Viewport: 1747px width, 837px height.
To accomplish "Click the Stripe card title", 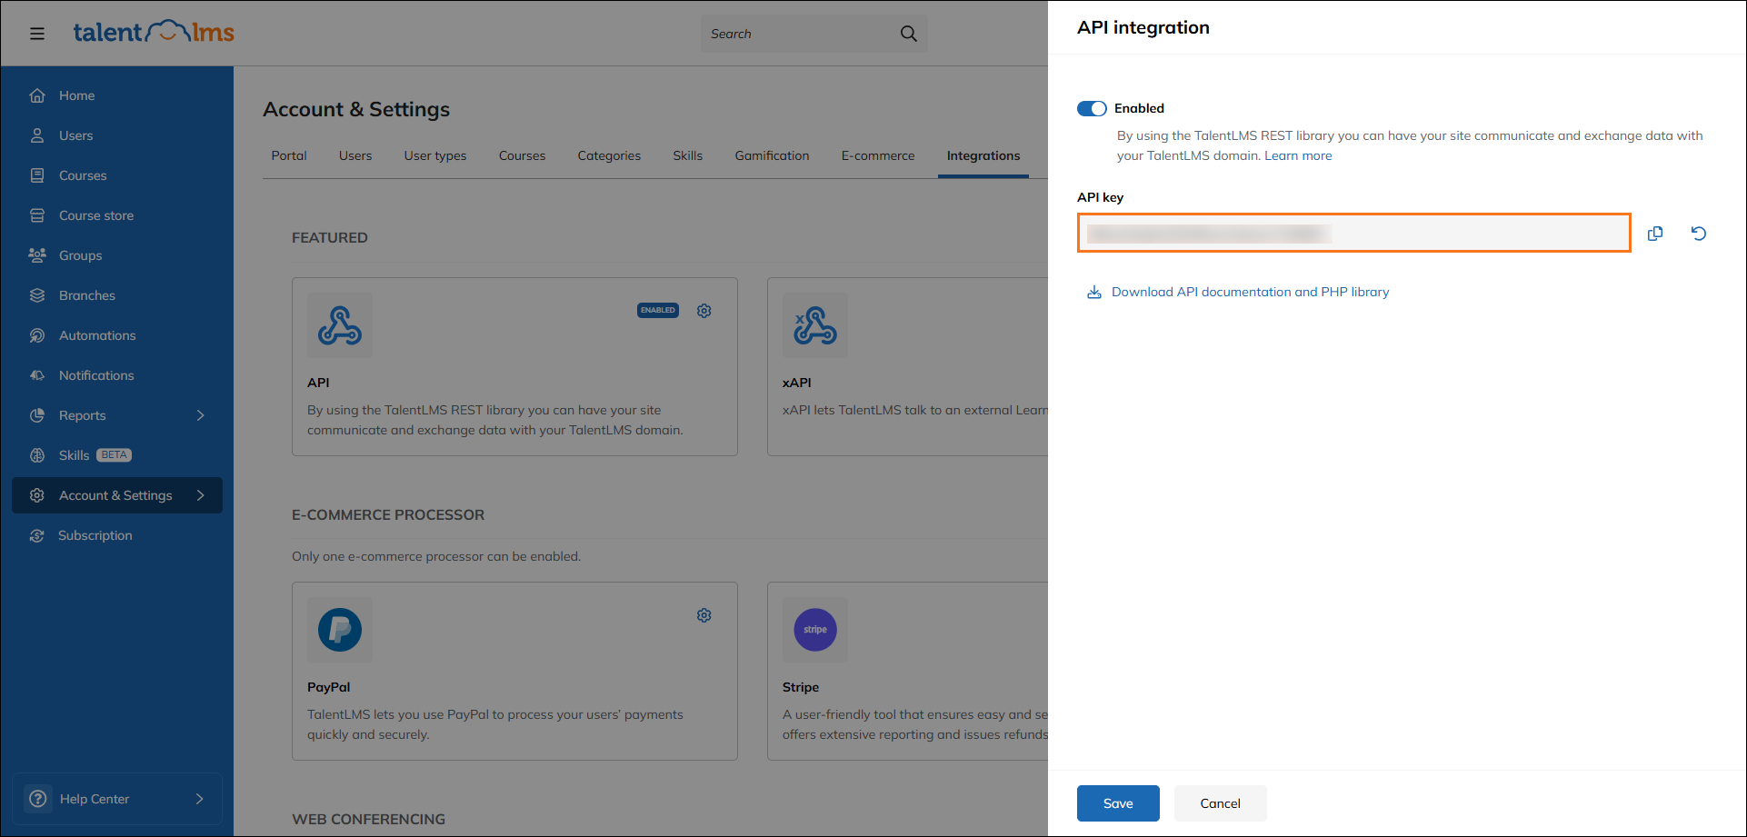I will [x=801, y=687].
